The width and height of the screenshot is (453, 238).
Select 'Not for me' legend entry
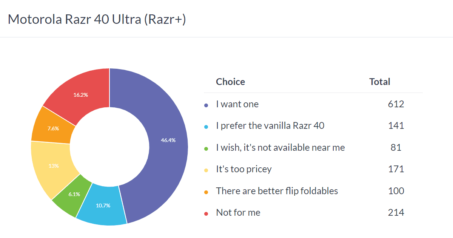coord(238,213)
